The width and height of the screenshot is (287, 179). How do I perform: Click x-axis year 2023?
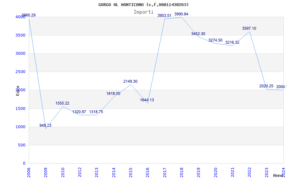(x=267, y=172)
